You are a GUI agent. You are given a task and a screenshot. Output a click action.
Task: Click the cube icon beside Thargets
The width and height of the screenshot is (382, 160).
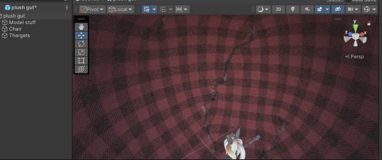coord(4,36)
